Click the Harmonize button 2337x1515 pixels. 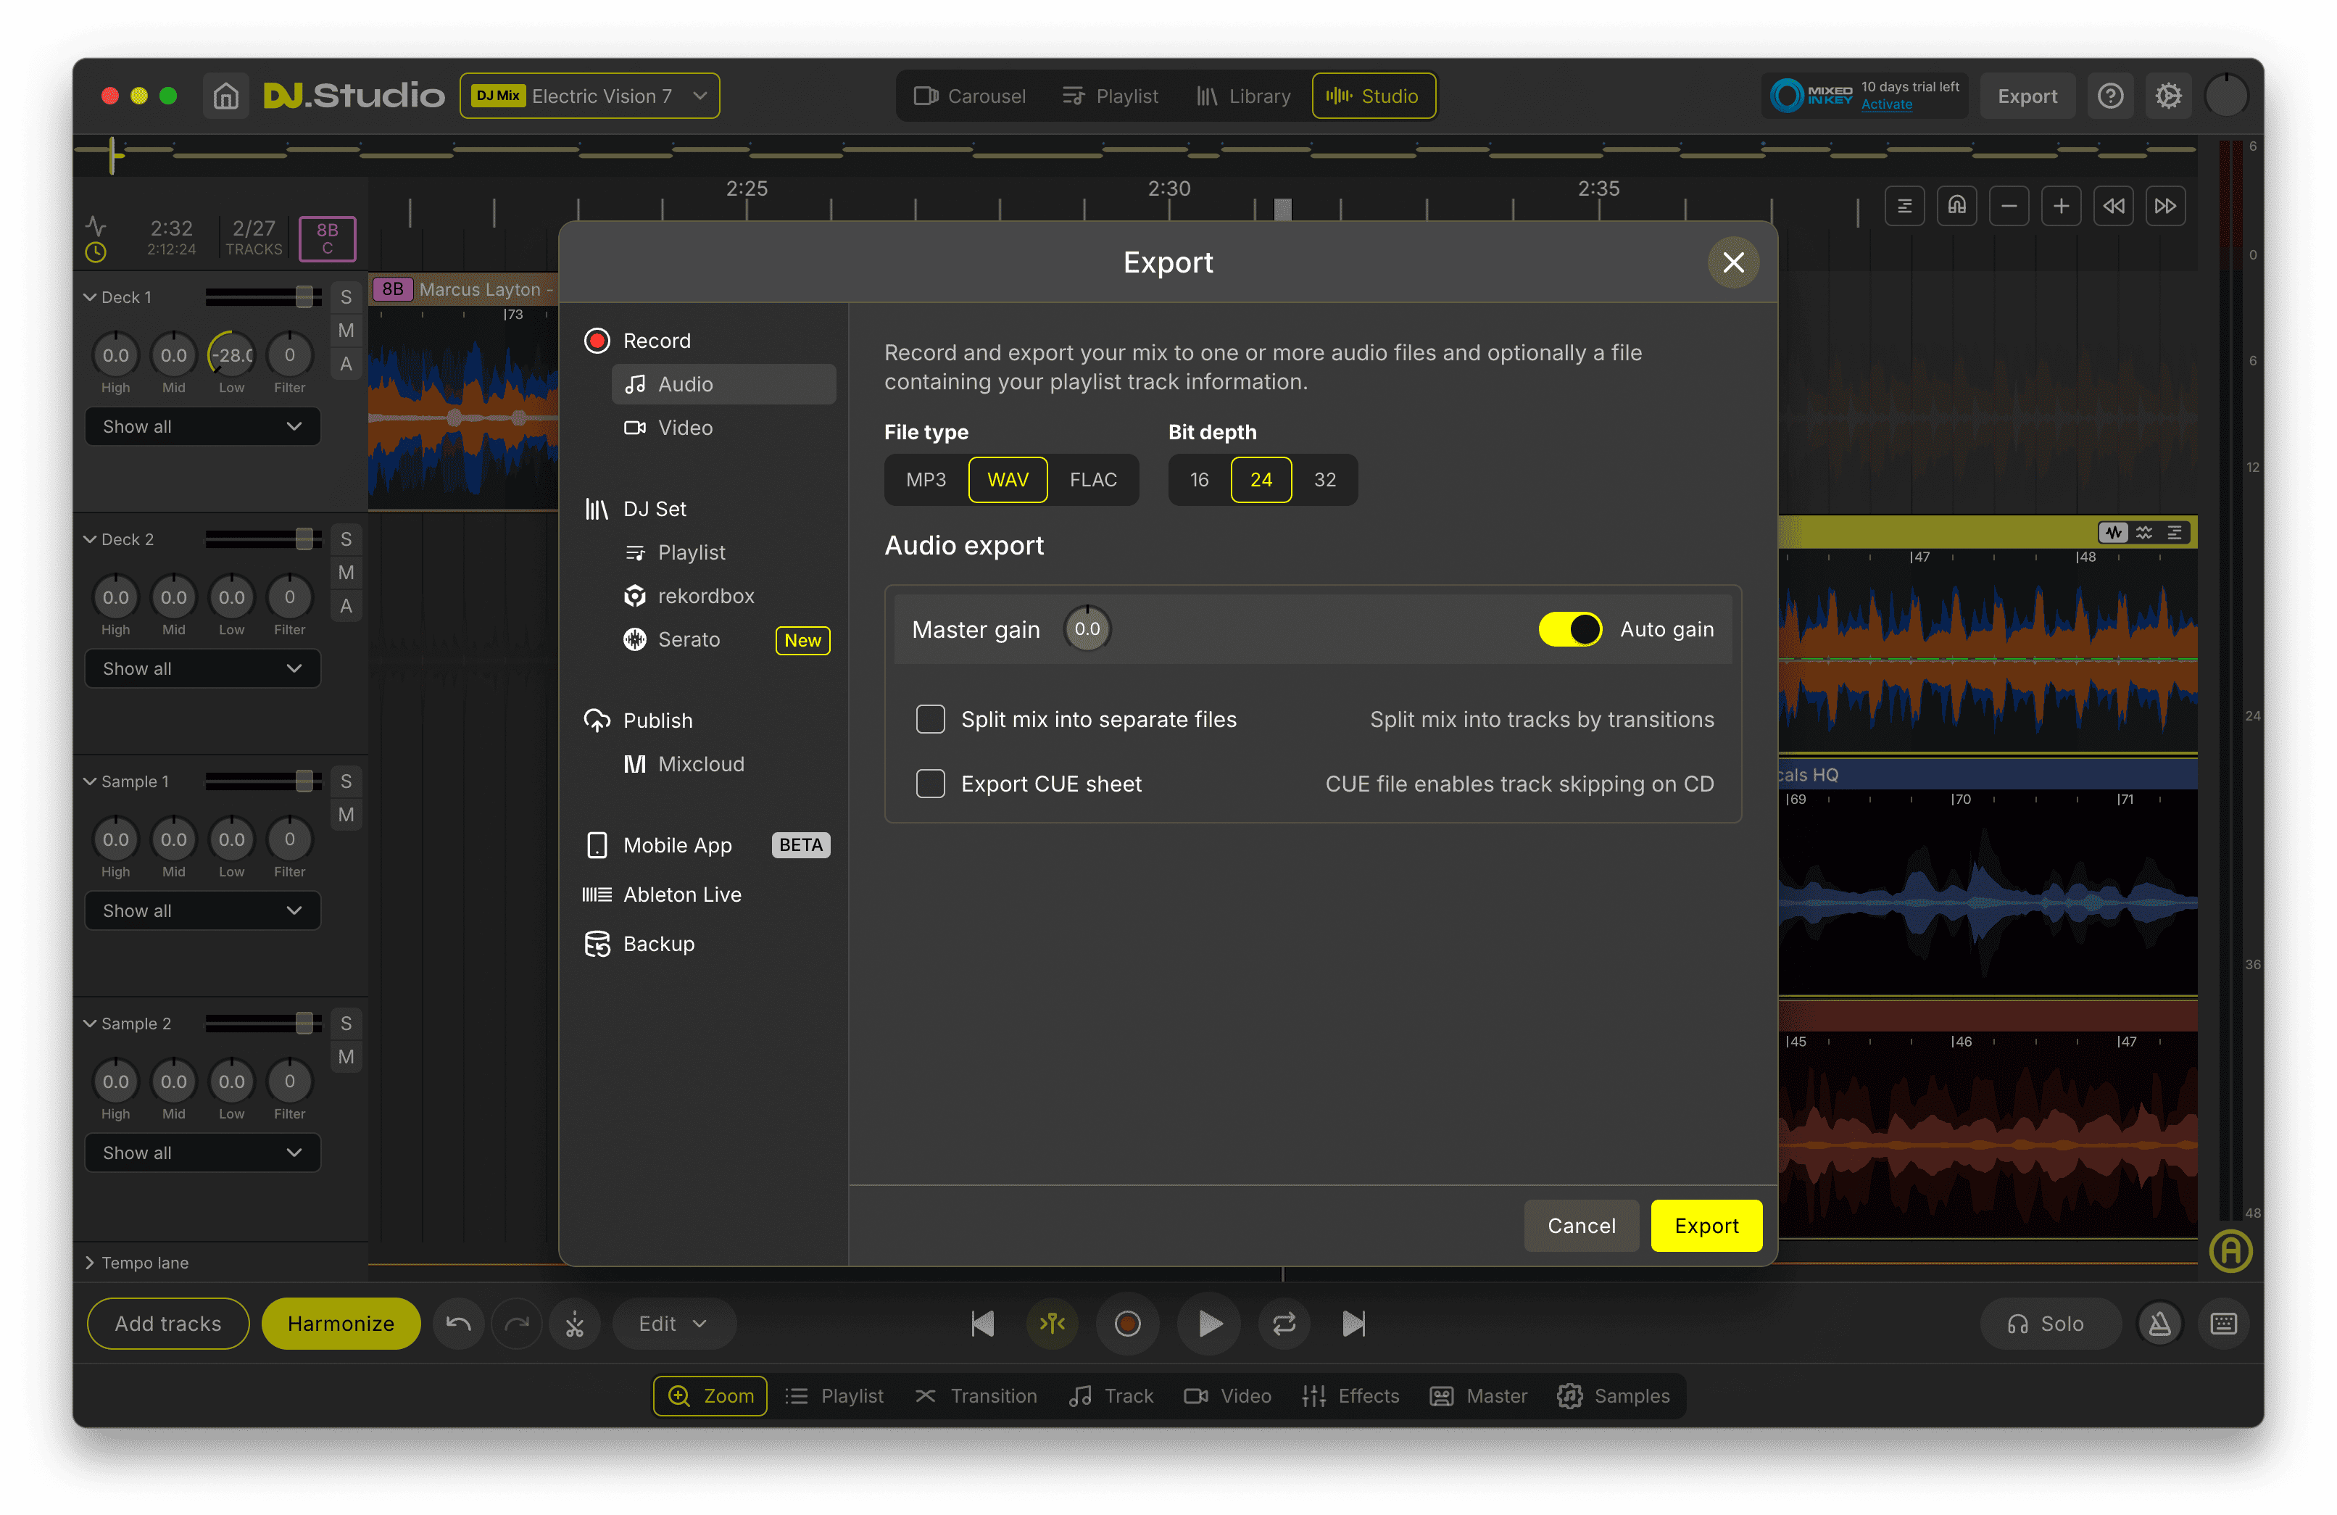point(341,1324)
